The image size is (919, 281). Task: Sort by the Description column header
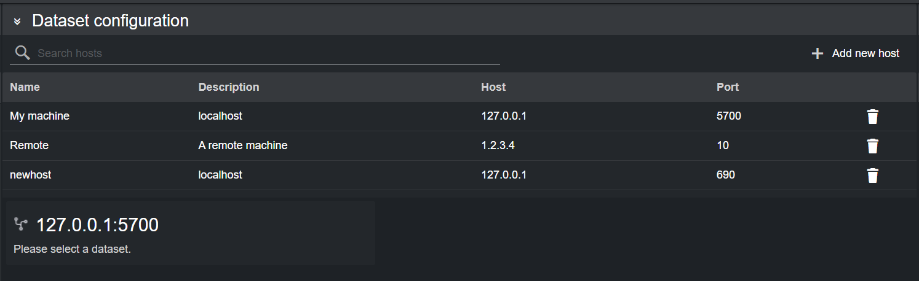point(229,87)
